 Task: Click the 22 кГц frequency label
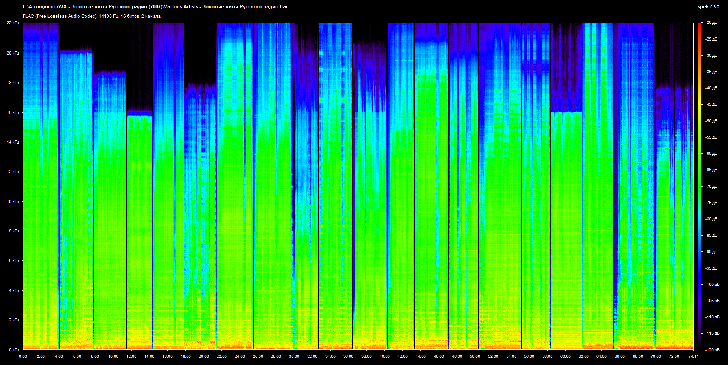coord(13,23)
